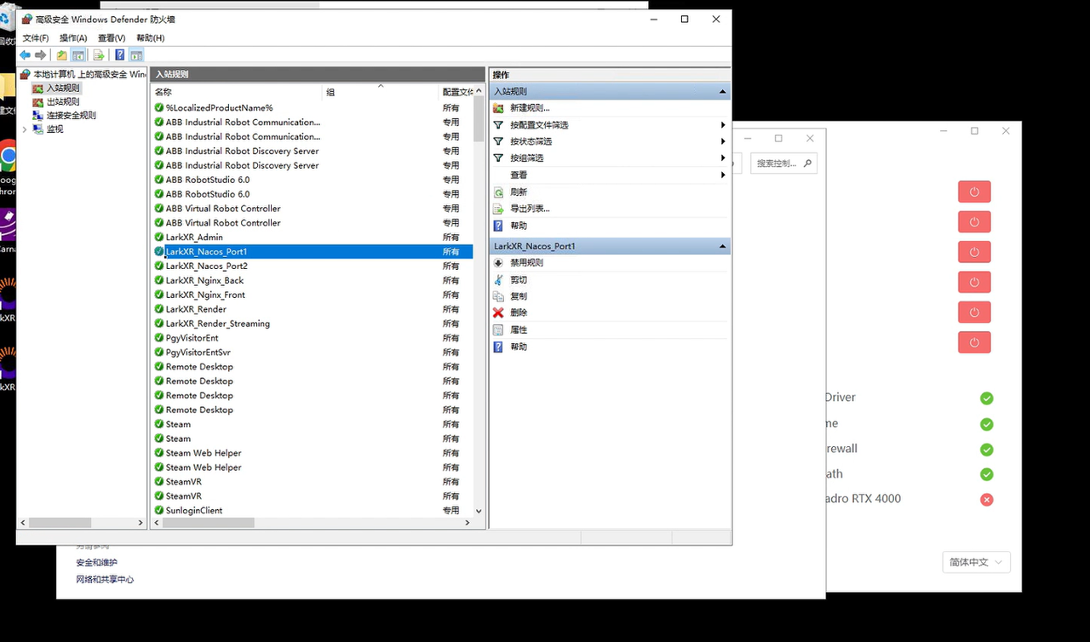Sort rules by 配置文件 column header
Screen dimensions: 1090x642
click(x=456, y=92)
